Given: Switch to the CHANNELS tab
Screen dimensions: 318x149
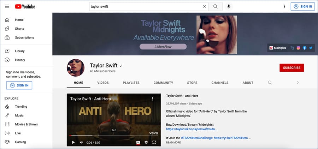Looking at the screenshot, I should pos(220,83).
